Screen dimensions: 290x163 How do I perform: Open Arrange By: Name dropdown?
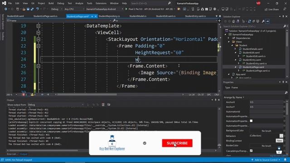(x=234, y=97)
